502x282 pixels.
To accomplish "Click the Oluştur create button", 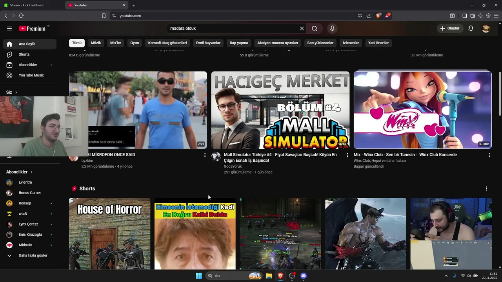I will point(450,29).
